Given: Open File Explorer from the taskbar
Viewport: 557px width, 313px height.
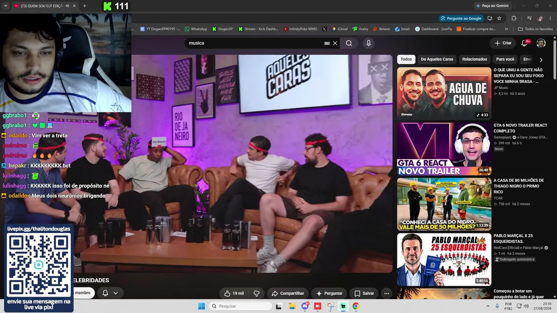Looking at the screenshot, I should [292, 306].
